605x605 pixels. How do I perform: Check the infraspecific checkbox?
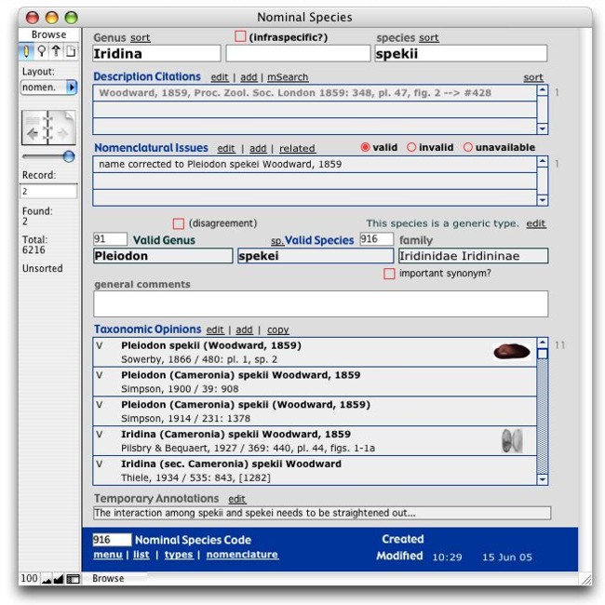click(x=240, y=37)
